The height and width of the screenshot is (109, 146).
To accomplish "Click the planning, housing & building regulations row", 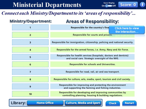I will pyautogui.click(x=92, y=94).
